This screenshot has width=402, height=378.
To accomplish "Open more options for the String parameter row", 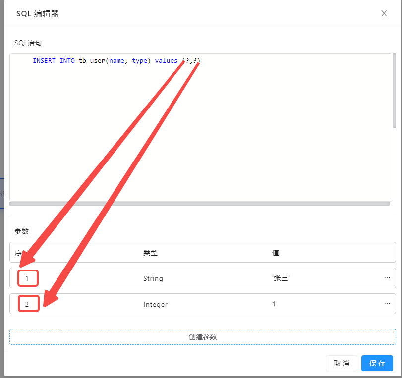I will tap(387, 278).
